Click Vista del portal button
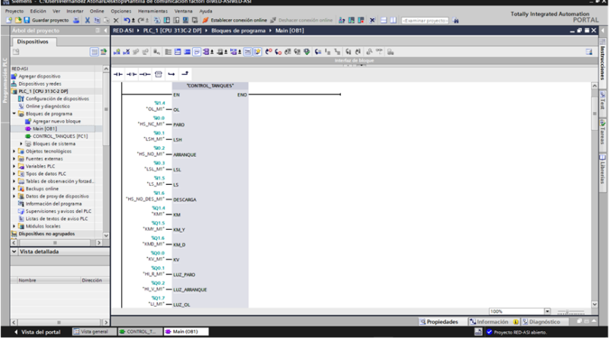 (x=37, y=332)
